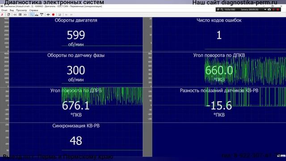Click the red first toolbar icon
The image size is (286, 161).
pos(2,15)
